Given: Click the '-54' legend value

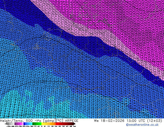Looking at the screenshot, I should click(x=8, y=126).
